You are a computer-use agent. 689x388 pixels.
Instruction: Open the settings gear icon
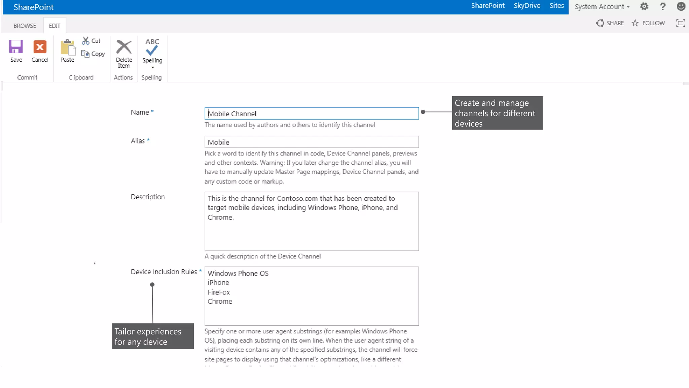(x=644, y=6)
